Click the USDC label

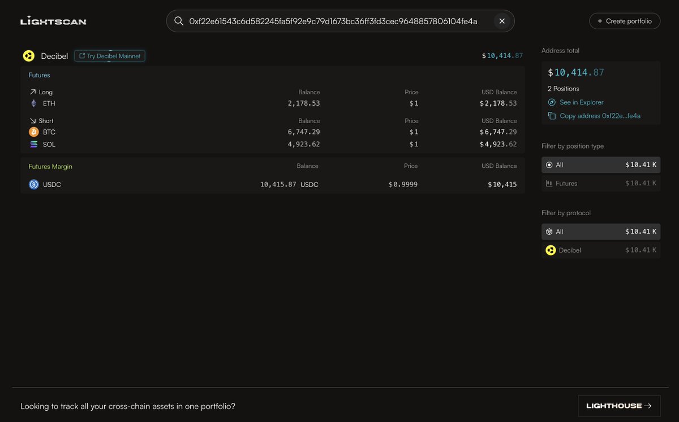52,184
